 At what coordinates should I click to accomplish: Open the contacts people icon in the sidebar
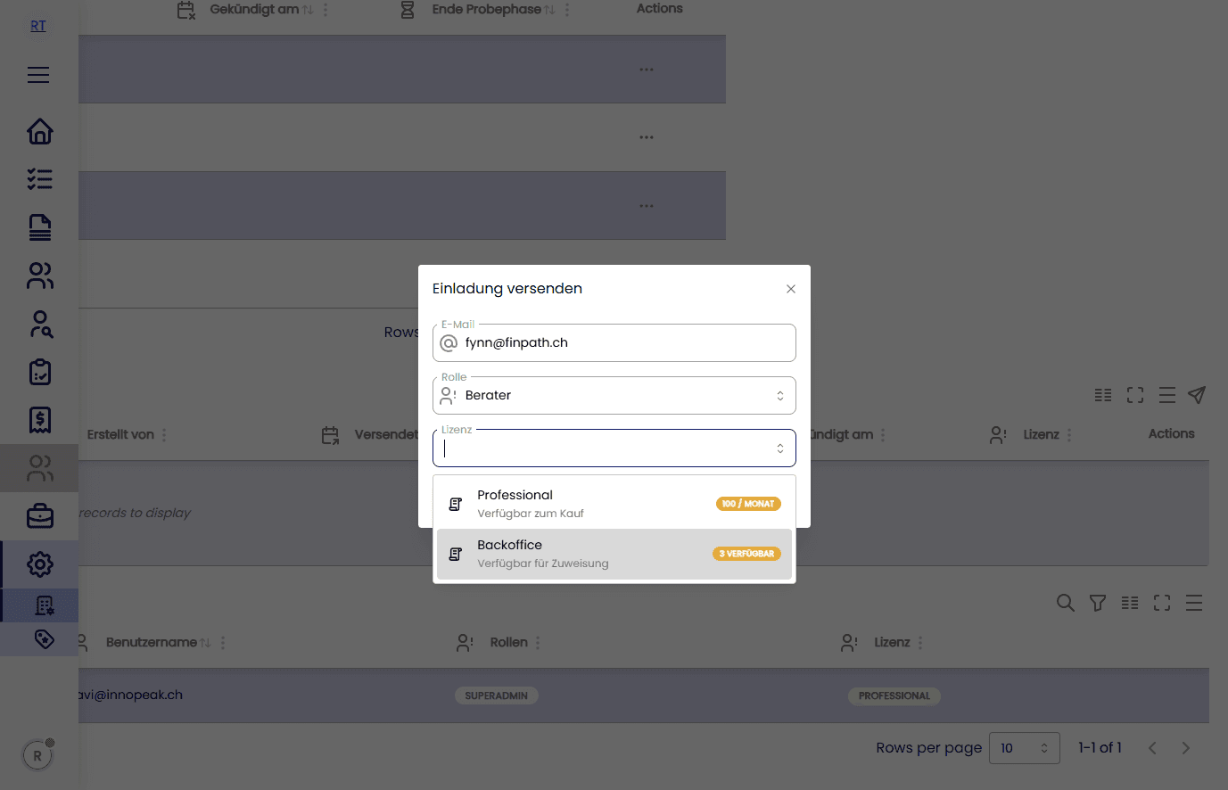click(x=39, y=276)
